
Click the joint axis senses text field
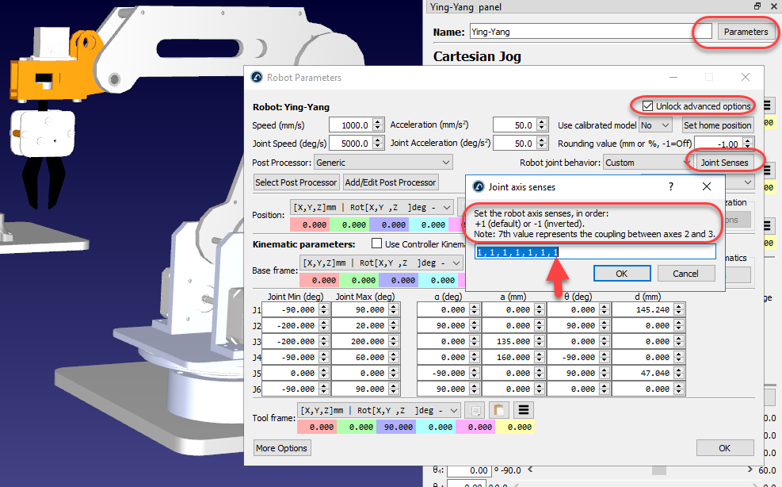[594, 252]
